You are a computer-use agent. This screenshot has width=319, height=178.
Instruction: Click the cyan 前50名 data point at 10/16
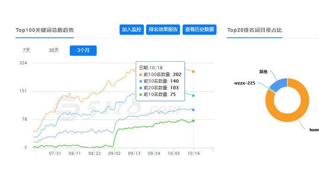coord(193,96)
